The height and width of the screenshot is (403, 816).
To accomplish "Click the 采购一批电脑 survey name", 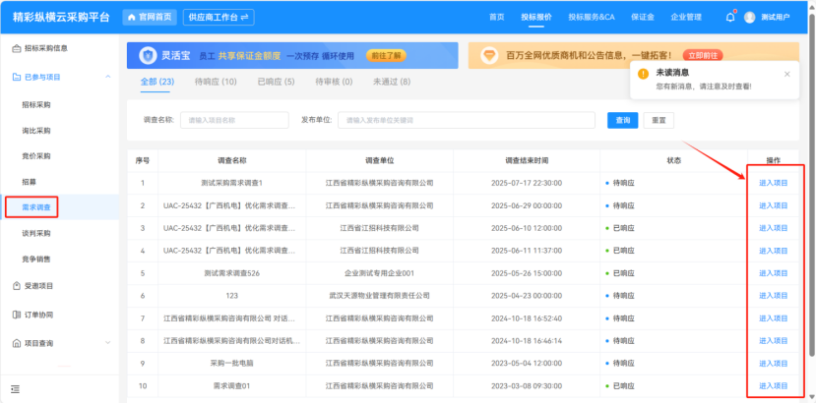I will tap(232, 364).
